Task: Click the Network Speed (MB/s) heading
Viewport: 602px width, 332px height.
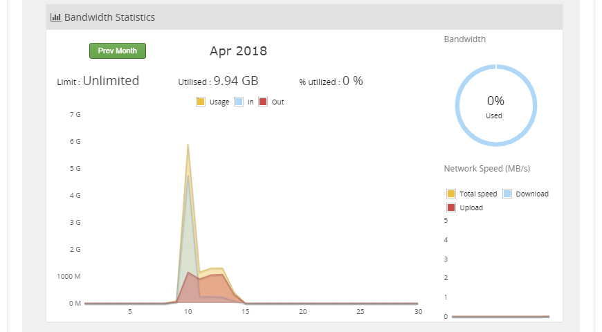Action: [x=487, y=168]
